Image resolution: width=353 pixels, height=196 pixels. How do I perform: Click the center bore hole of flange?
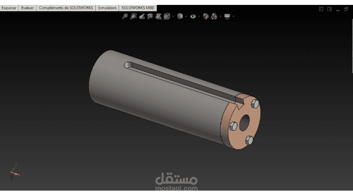click(x=245, y=123)
